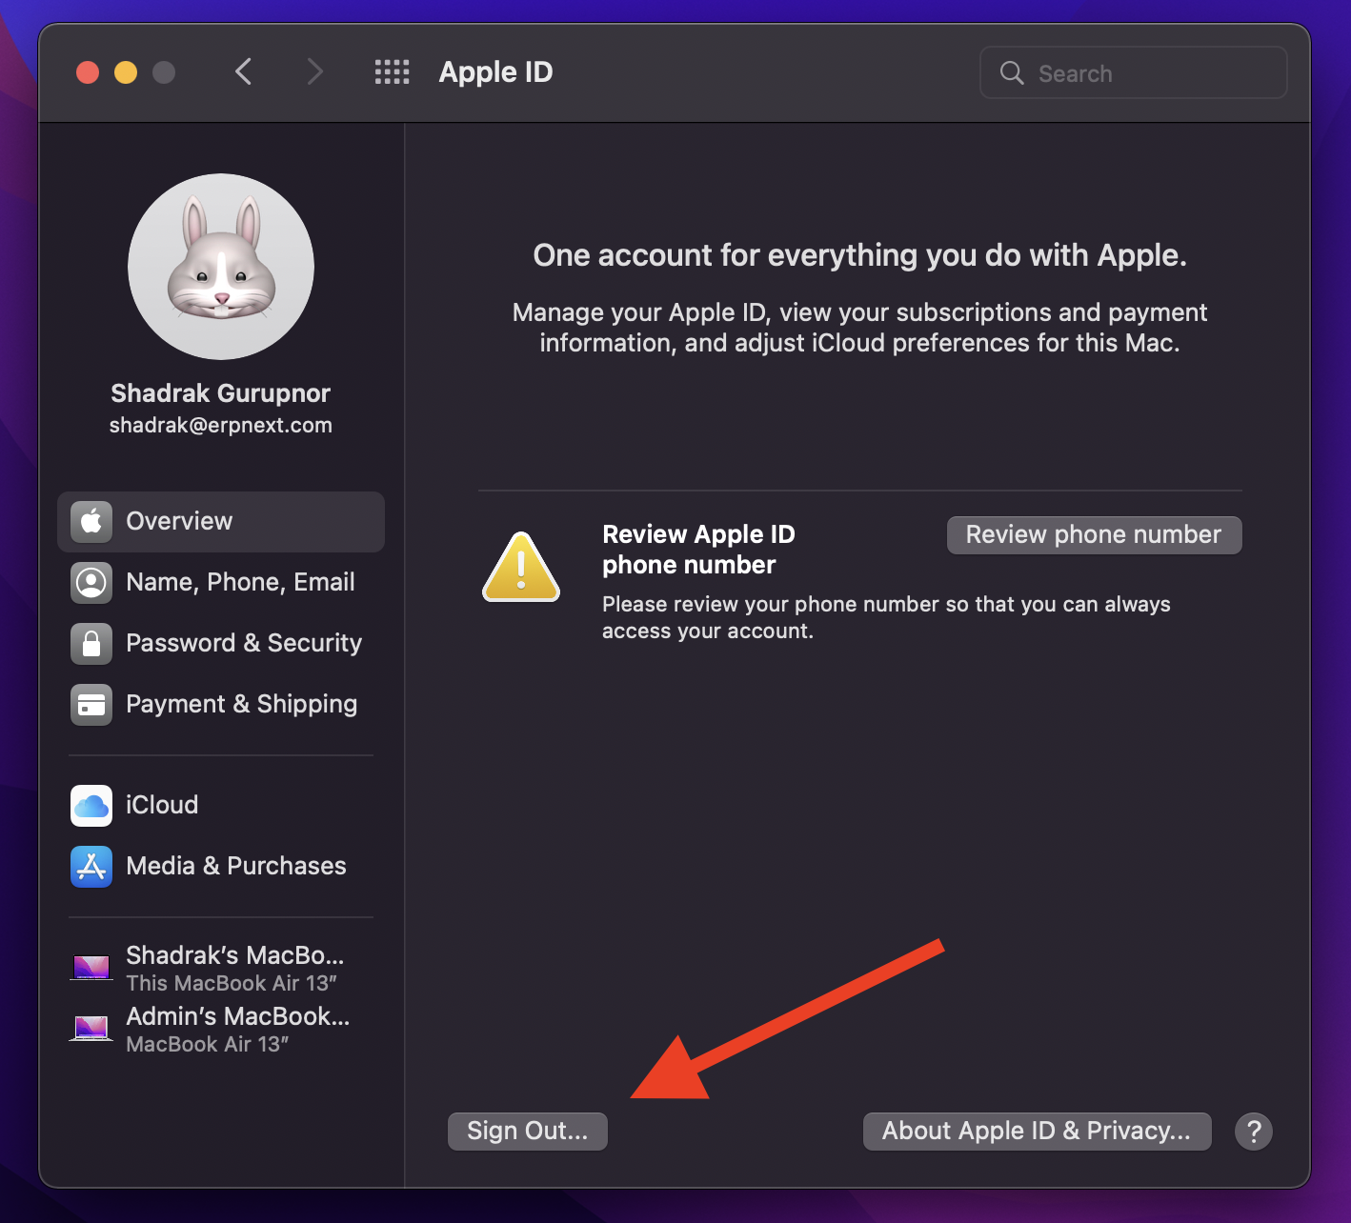
Task: Click the person icon for Name, Phone, Email
Action: point(91,583)
